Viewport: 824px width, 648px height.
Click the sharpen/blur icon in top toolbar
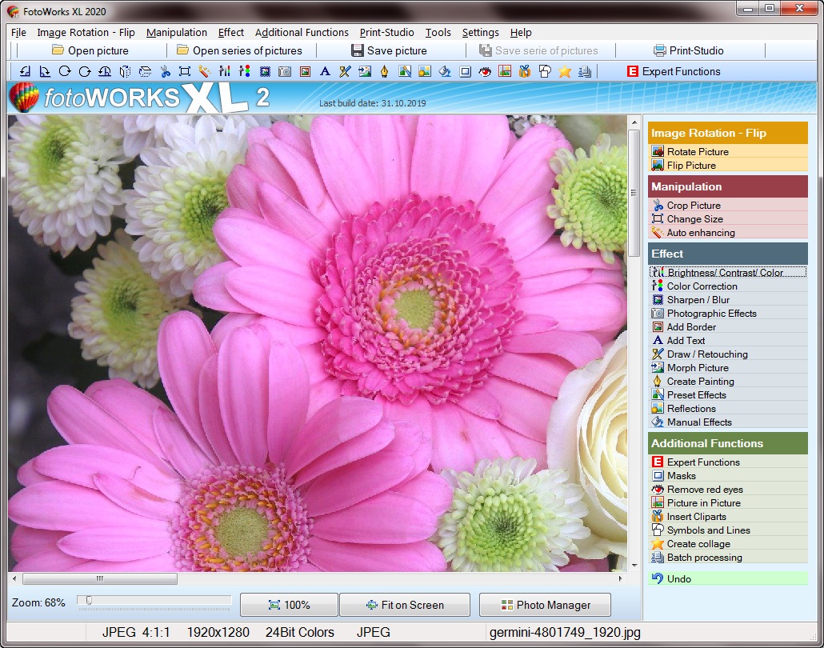click(x=265, y=71)
